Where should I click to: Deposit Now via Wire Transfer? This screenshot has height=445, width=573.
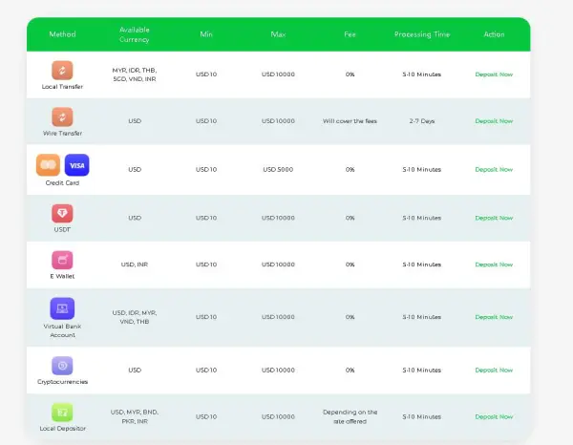coord(494,121)
